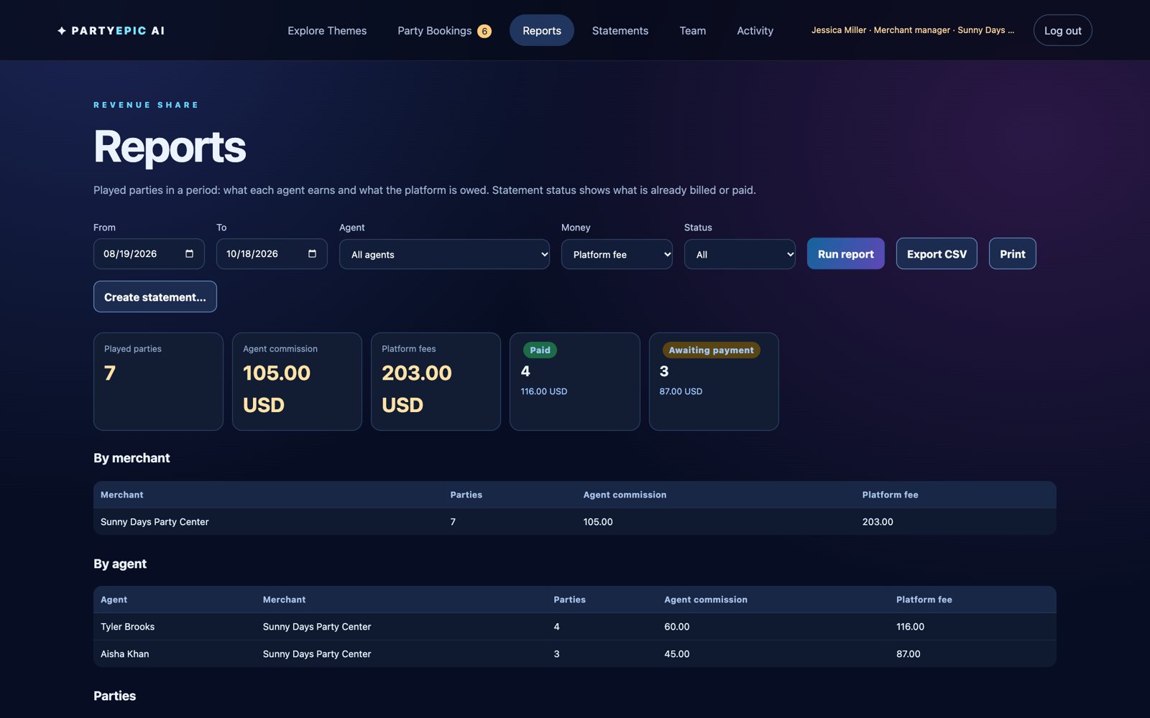Viewport: 1150px width, 718px height.
Task: Switch to Statements section
Action: (x=620, y=31)
